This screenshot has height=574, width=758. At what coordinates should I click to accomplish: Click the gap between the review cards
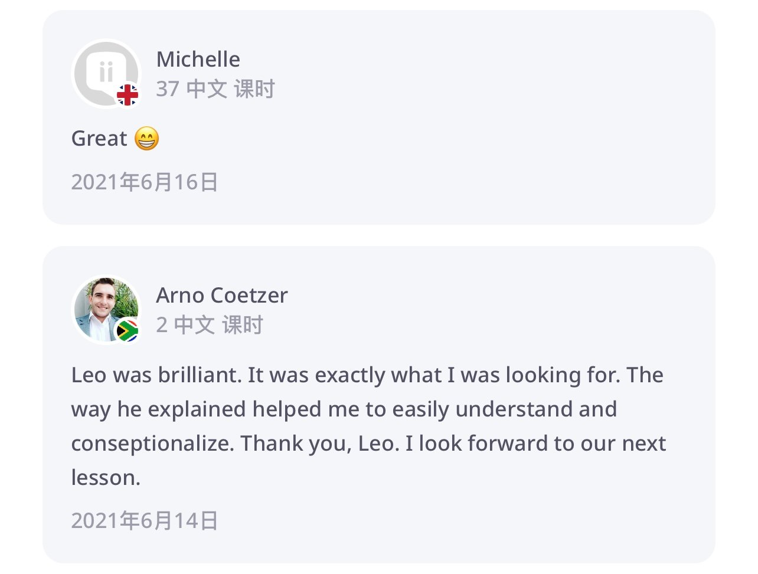pos(378,235)
